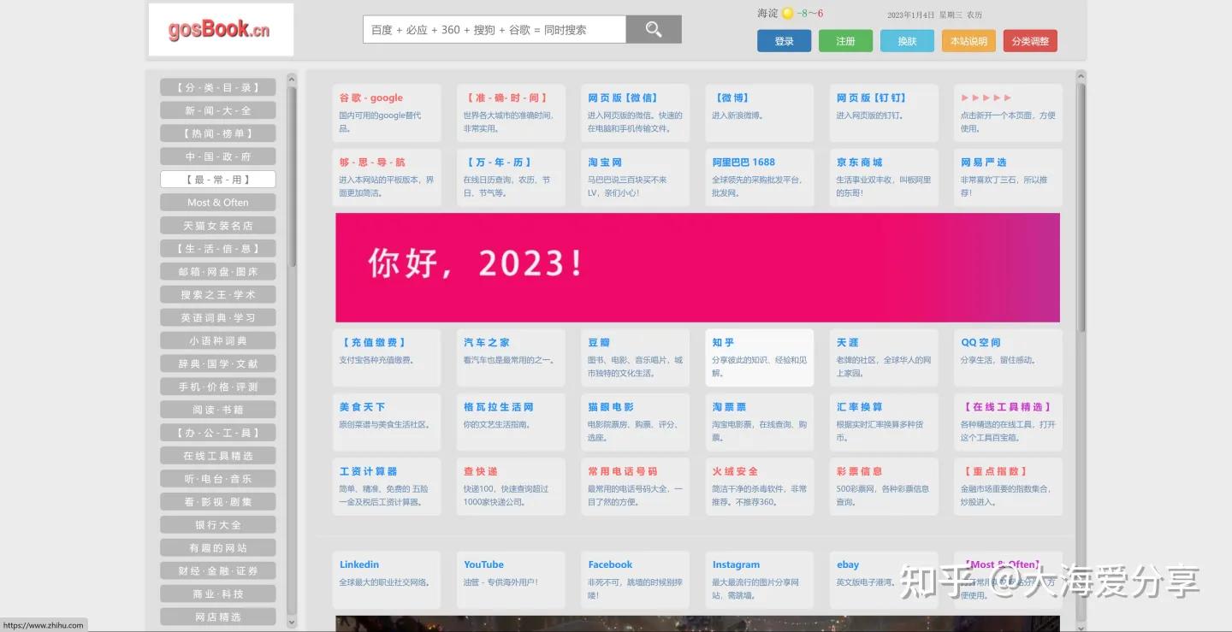Open the 工资计算器 salary calculator link

click(368, 471)
